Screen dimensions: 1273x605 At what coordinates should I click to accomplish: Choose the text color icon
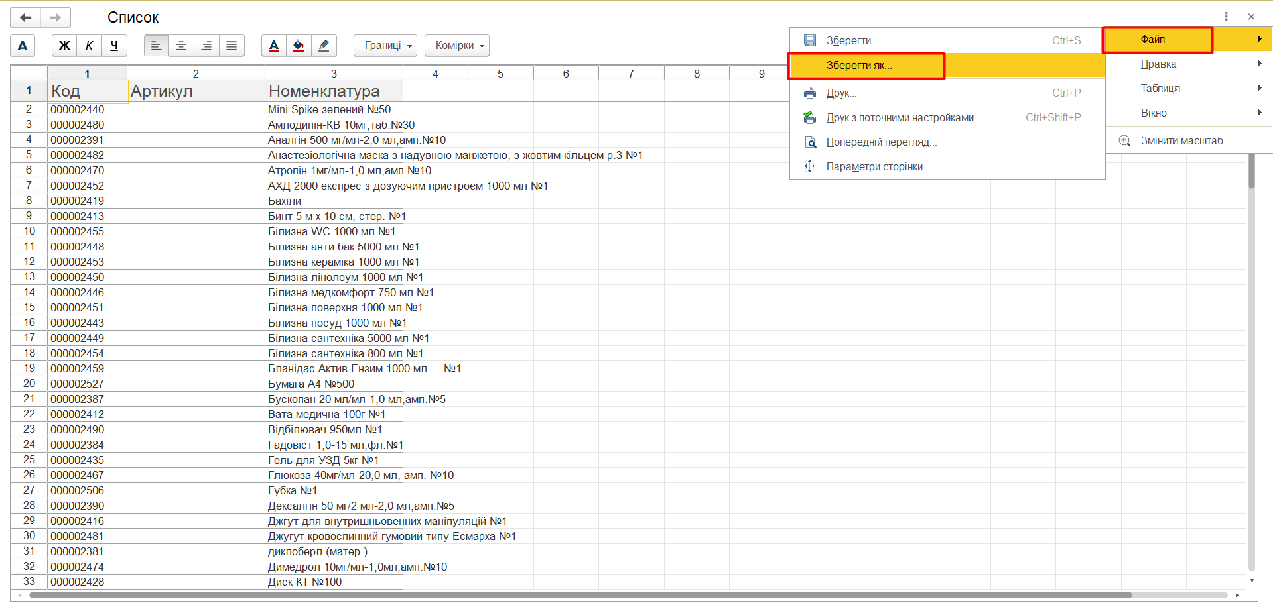click(x=274, y=46)
